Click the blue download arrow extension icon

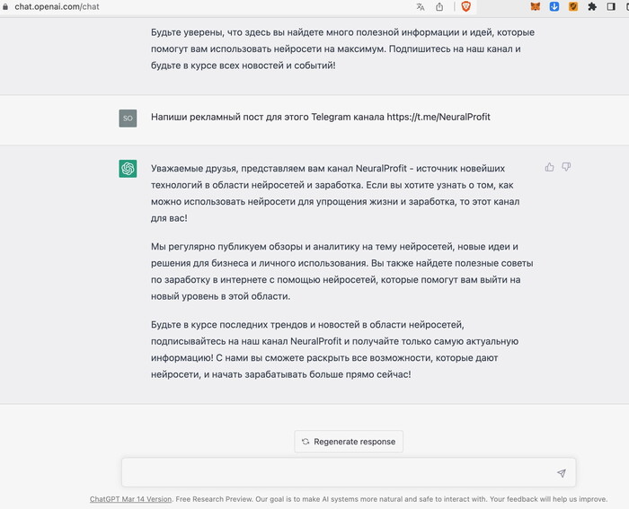(554, 6)
